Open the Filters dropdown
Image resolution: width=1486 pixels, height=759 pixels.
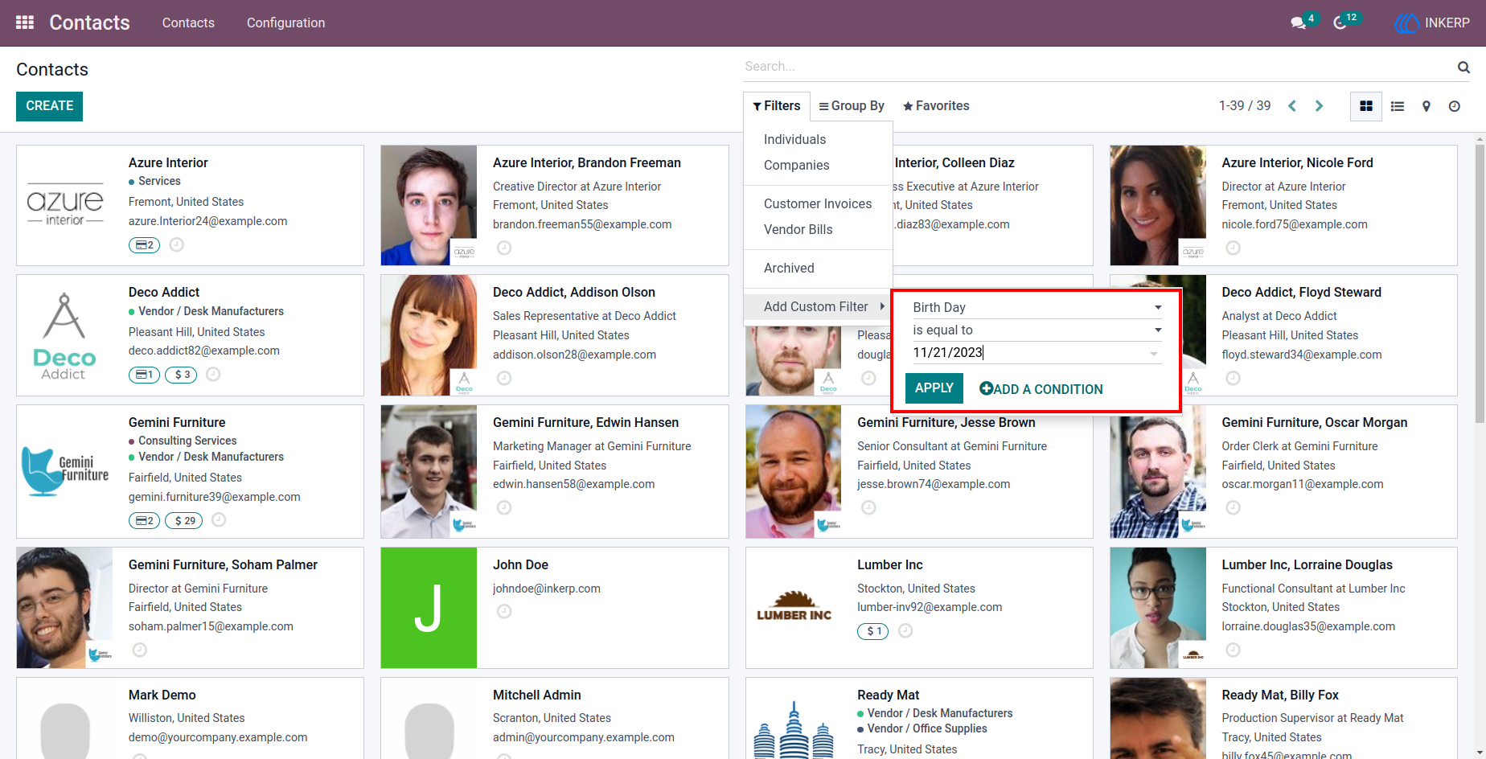pyautogui.click(x=777, y=106)
